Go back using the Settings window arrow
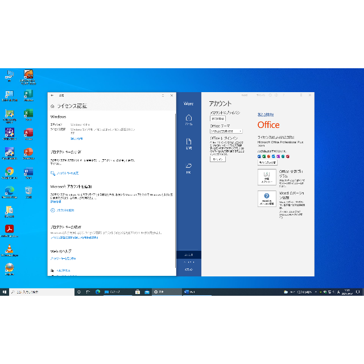Viewport: 364px width, 364px height. (52, 96)
